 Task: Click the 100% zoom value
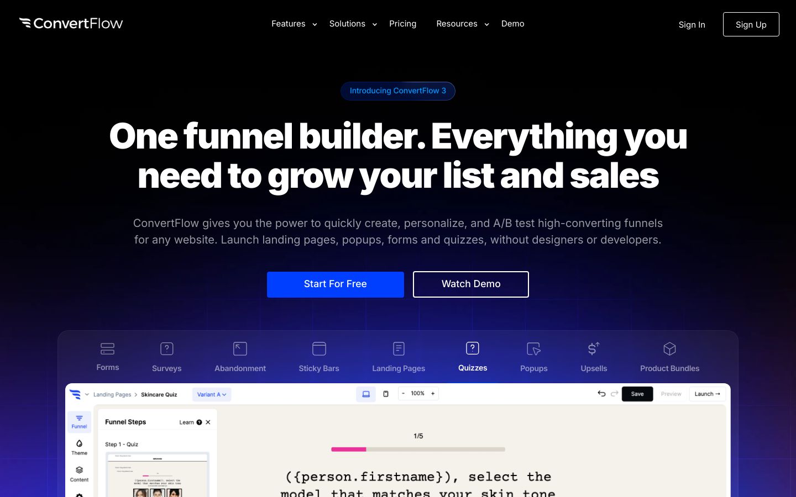pos(418,394)
